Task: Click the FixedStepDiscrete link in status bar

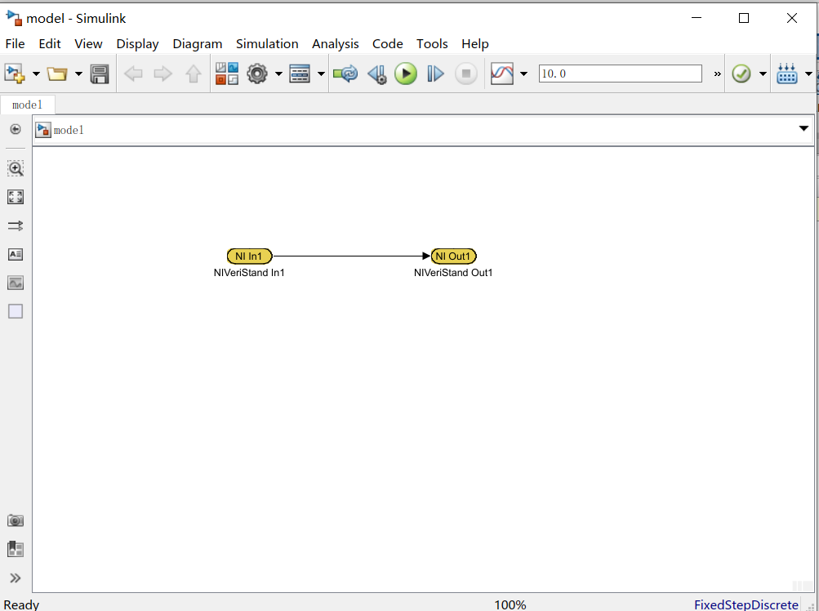Action: [x=746, y=604]
